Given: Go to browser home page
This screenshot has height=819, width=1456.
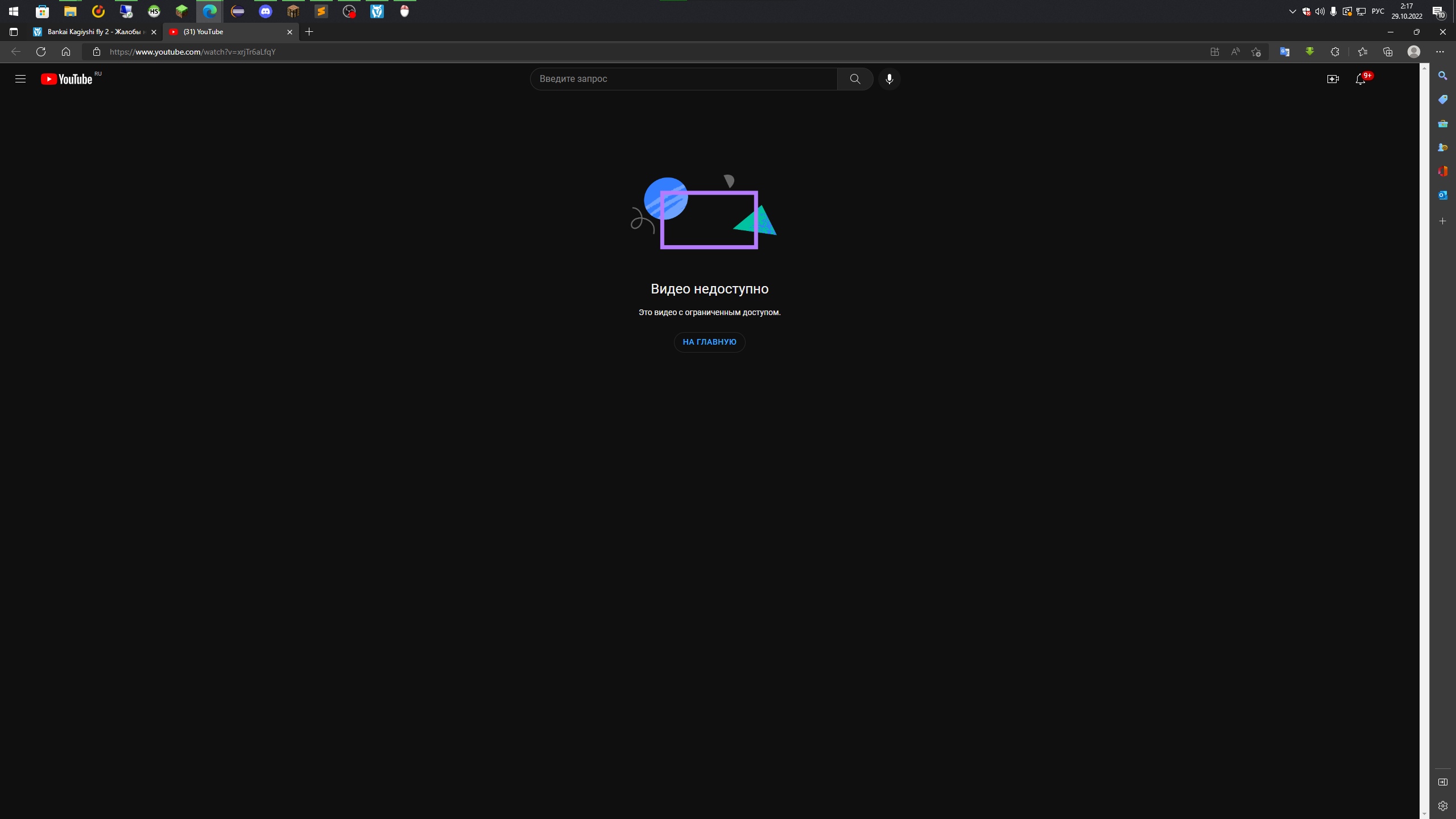Looking at the screenshot, I should coord(66,52).
